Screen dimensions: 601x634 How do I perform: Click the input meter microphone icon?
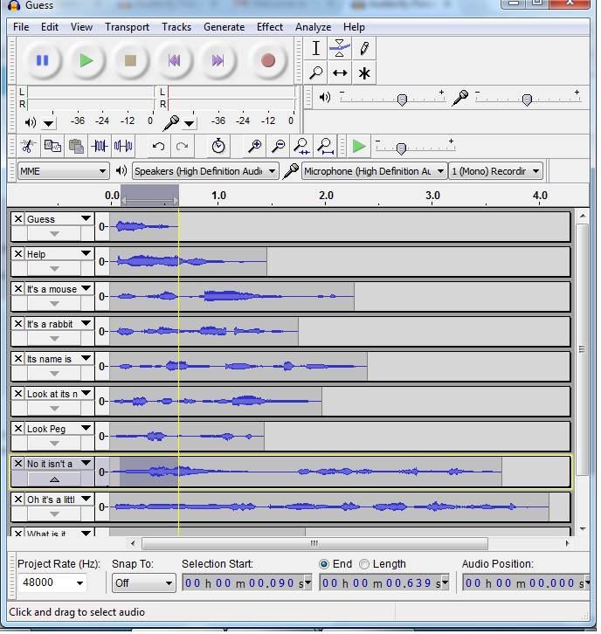pyautogui.click(x=171, y=123)
